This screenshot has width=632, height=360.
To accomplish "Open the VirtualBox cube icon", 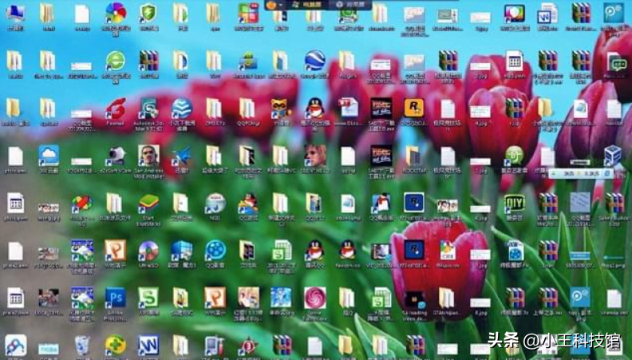I will 613,155.
